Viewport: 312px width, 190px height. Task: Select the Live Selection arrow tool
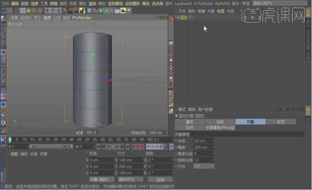pos(17,11)
